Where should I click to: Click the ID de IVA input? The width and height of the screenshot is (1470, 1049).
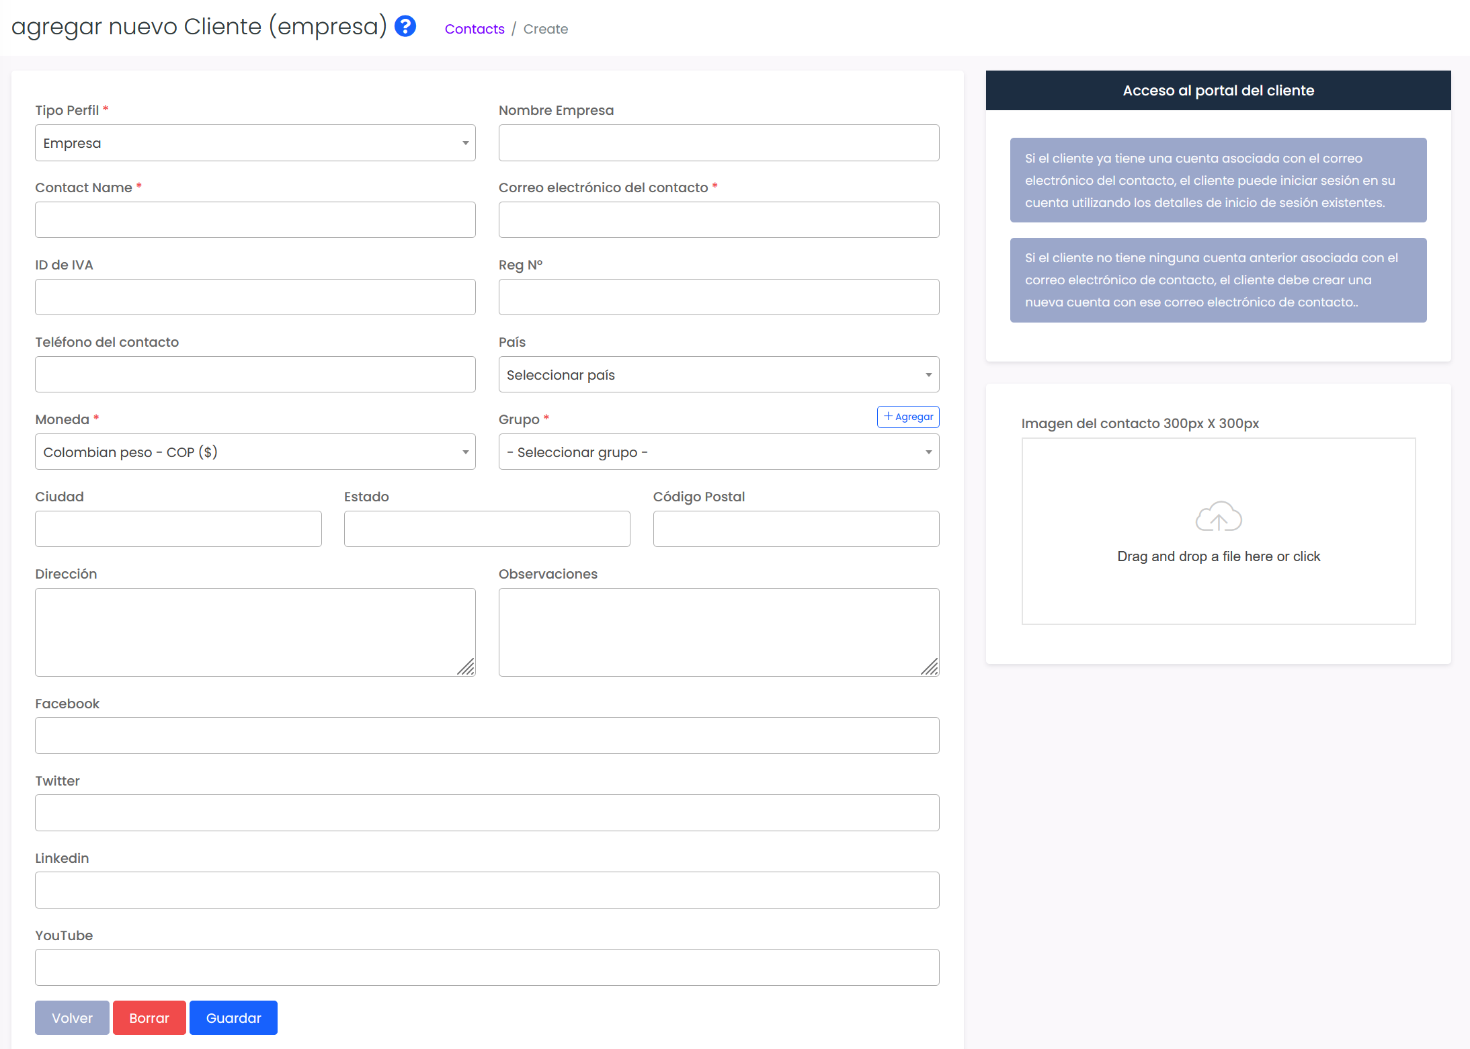pos(255,298)
